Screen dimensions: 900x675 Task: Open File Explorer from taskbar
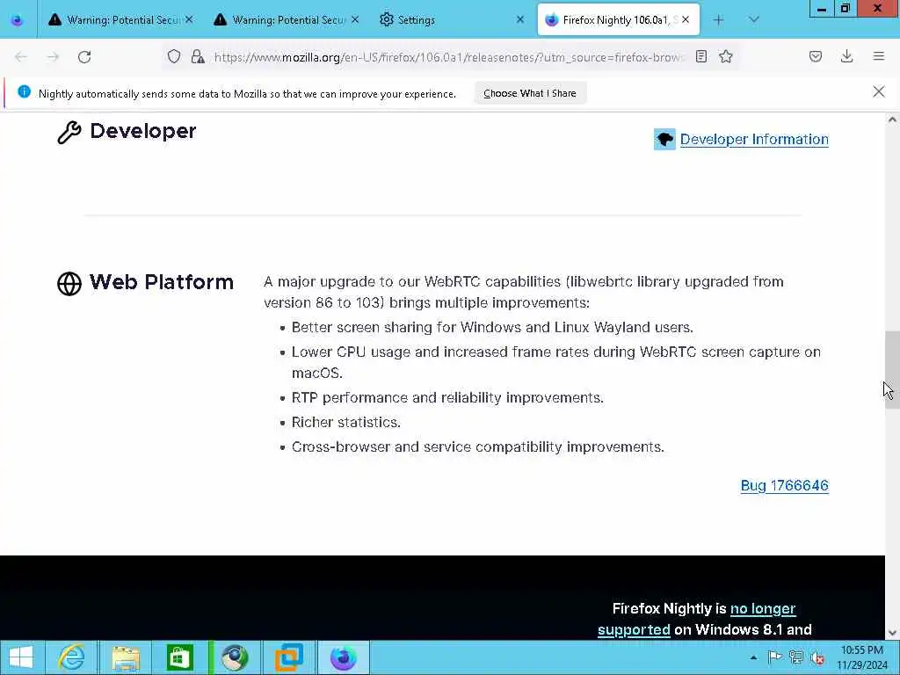(126, 657)
